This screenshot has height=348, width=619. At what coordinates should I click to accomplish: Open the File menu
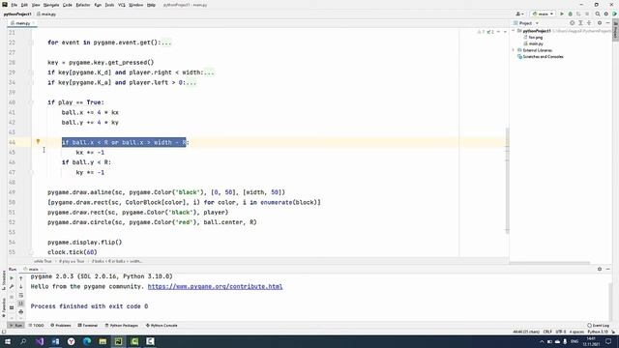tap(15, 5)
